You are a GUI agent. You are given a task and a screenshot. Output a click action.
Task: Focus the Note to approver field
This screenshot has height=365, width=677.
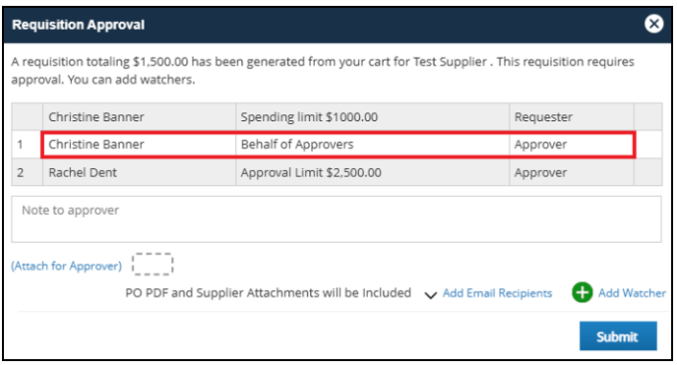point(336,219)
